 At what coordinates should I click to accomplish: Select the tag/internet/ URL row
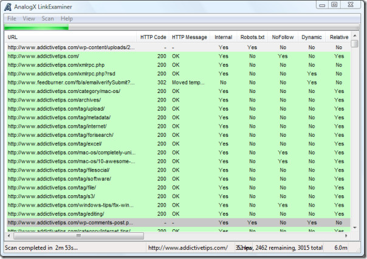[x=178, y=126]
